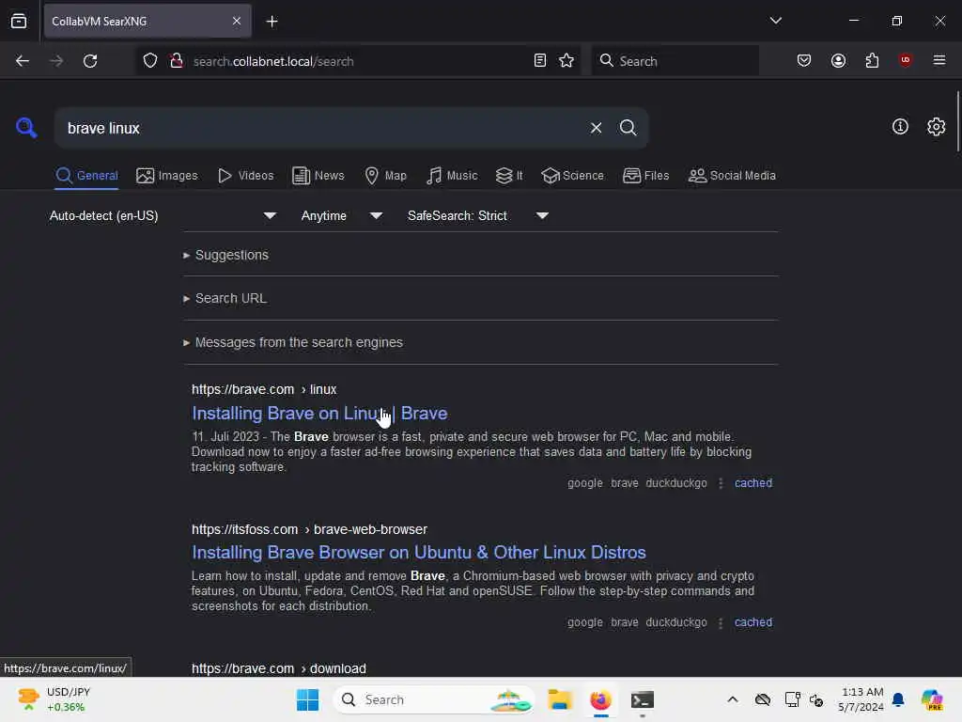Viewport: 962px width, 722px height.
Task: Expand the Suggestions section
Action: 225,255
